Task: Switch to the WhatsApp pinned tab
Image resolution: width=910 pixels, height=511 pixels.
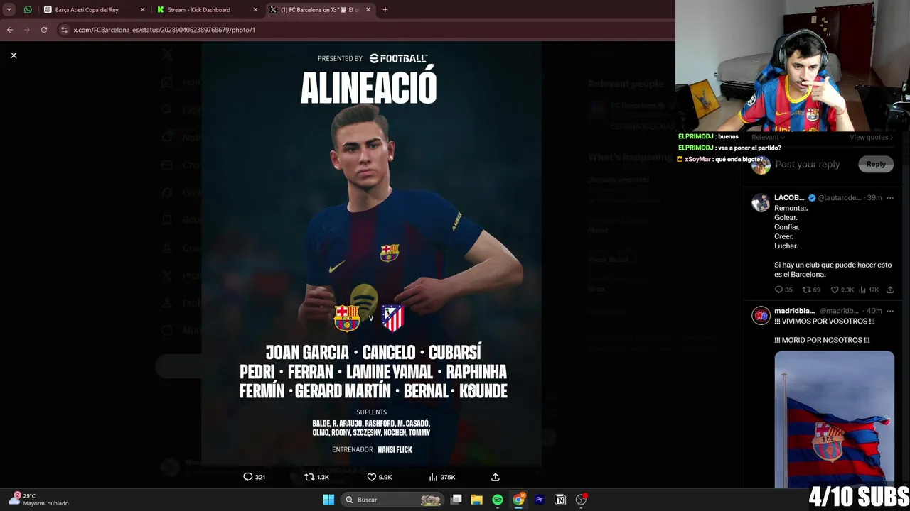Action: [28, 10]
